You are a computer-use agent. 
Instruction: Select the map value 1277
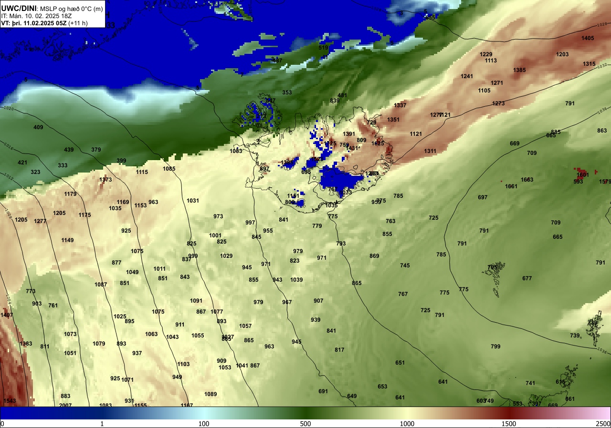pos(40,221)
